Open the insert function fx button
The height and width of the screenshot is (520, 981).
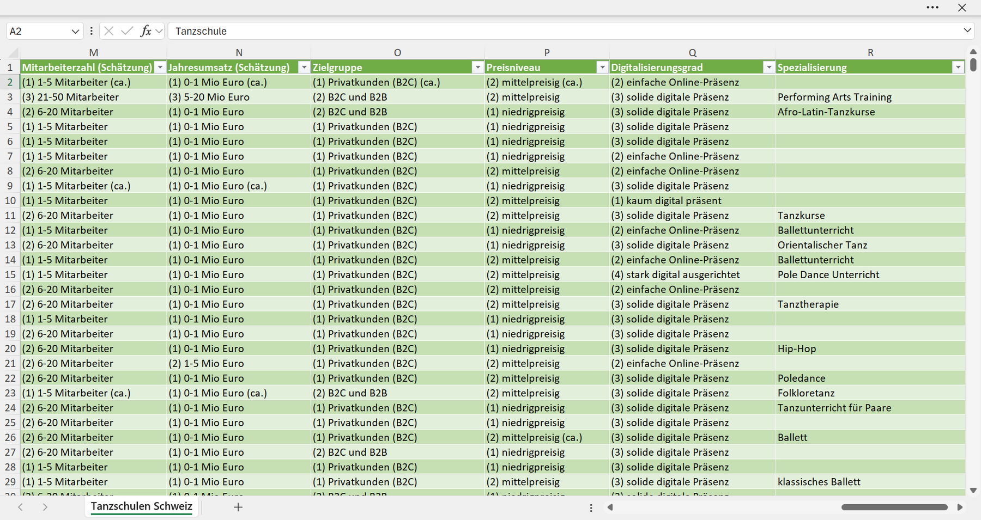[x=146, y=31]
